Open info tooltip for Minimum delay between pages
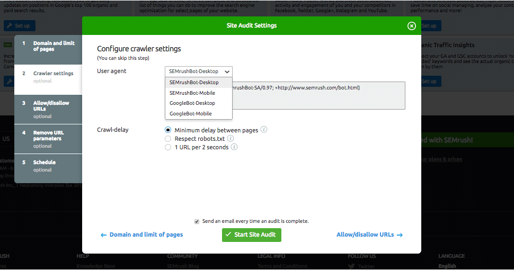 pos(264,129)
